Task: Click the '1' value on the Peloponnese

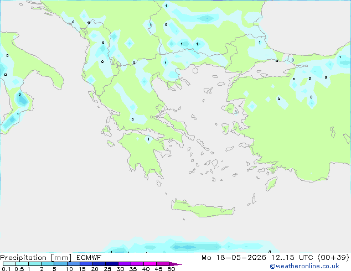Action: click(148, 139)
